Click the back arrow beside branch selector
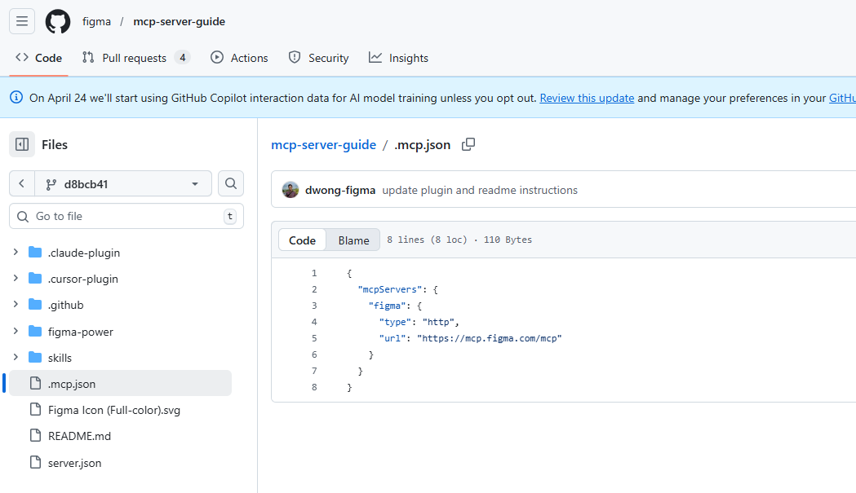 (22, 184)
